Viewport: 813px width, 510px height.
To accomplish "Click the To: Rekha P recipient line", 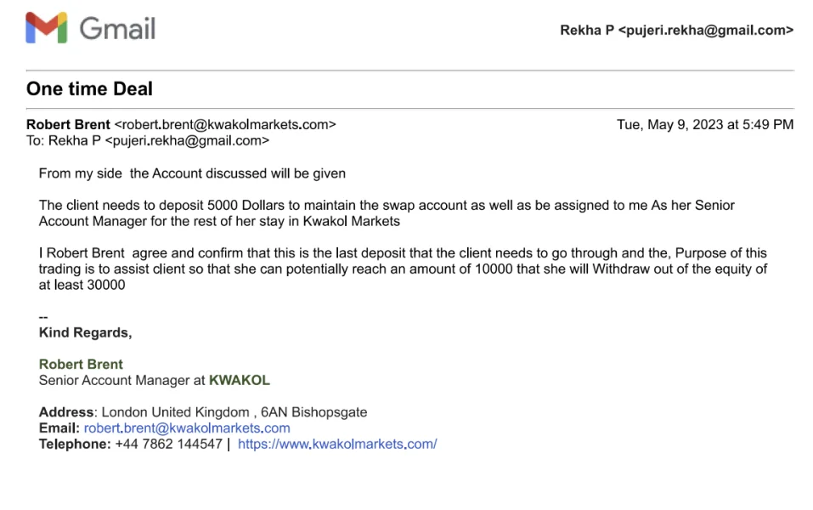I will pyautogui.click(x=148, y=140).
